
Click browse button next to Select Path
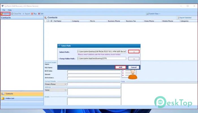click(134, 52)
